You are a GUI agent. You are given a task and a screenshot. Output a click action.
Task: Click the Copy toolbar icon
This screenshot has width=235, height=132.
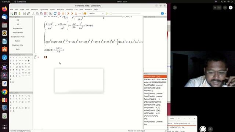click(37, 14)
